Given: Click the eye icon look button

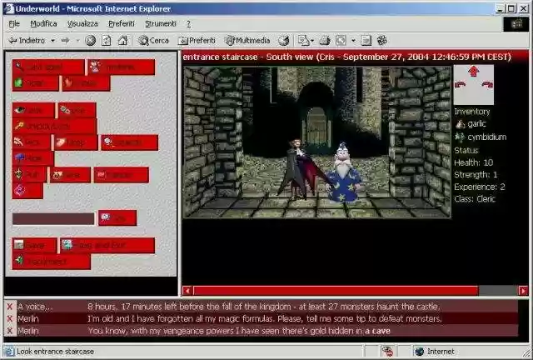Looking at the screenshot, I should pyautogui.click(x=33, y=110).
